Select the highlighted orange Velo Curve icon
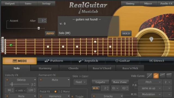174x98 pixels. click(x=156, y=76)
